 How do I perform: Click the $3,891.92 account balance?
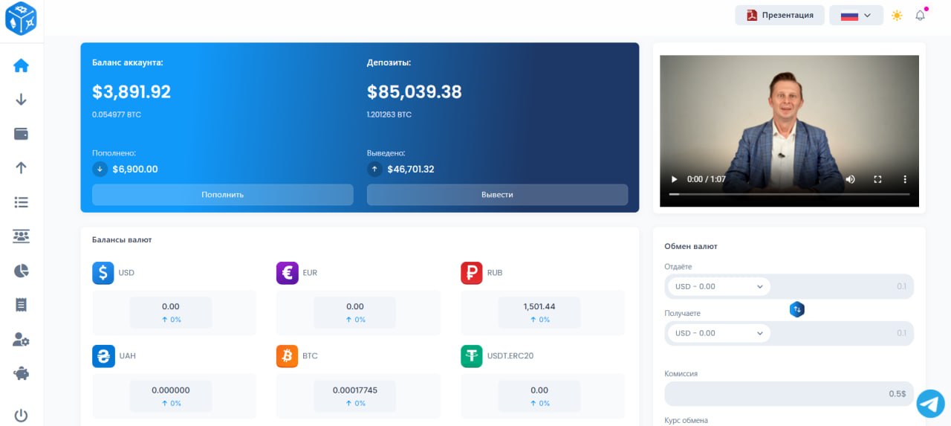[x=132, y=92]
